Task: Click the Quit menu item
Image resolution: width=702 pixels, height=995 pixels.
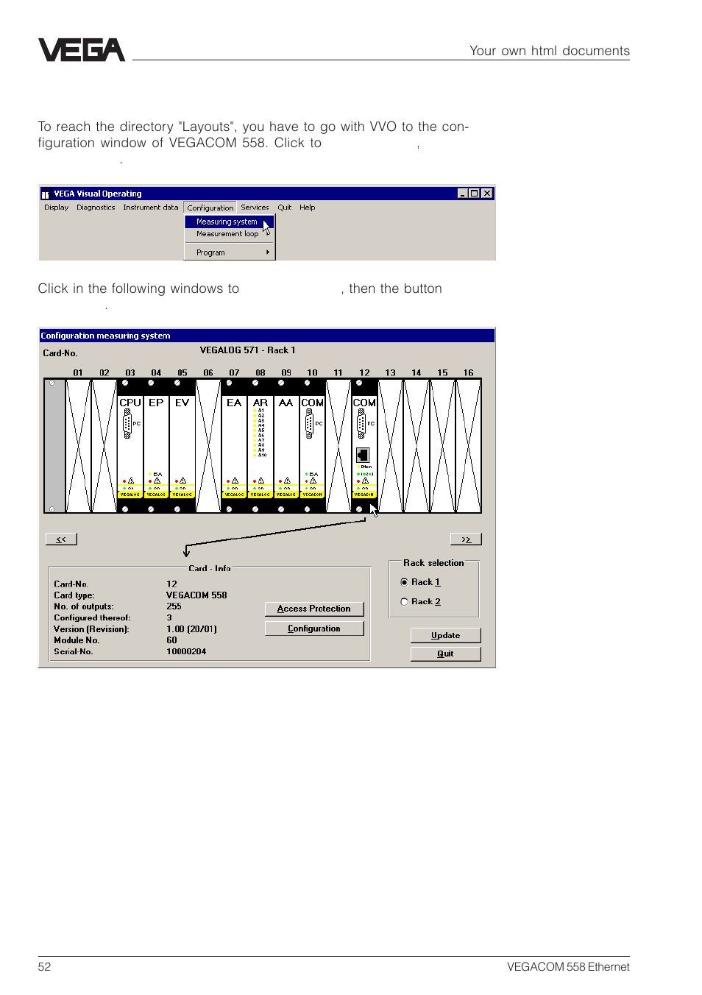Action: tap(284, 208)
